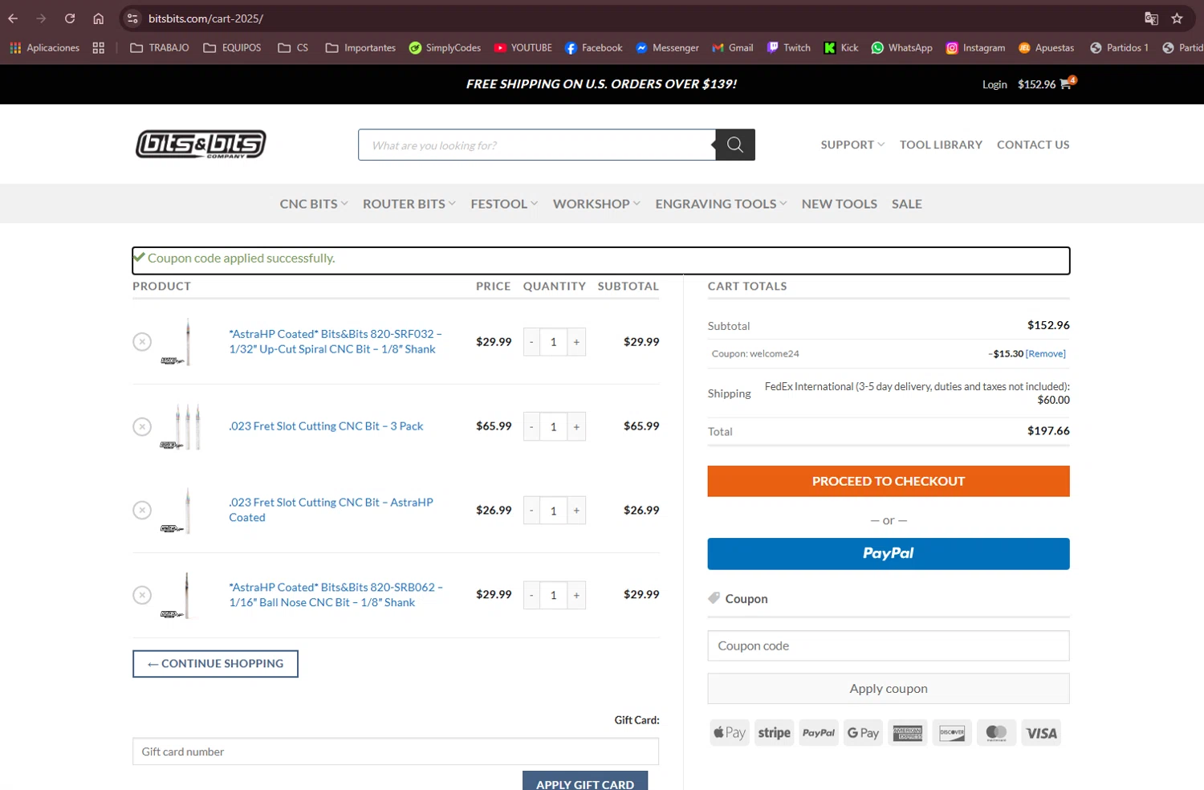Focus the product search box
This screenshot has height=790, width=1204.
pos(537,145)
